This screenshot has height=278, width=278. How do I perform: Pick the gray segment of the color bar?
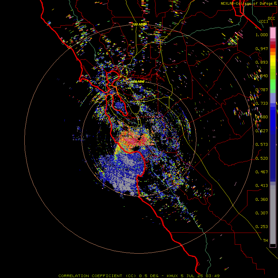[273, 215]
